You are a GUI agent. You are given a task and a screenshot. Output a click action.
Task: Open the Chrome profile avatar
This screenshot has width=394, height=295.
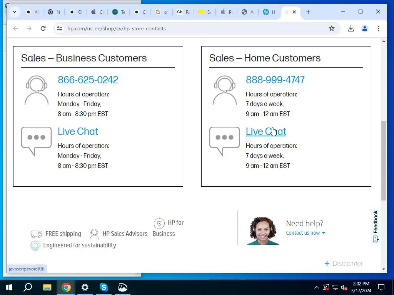coord(365,28)
